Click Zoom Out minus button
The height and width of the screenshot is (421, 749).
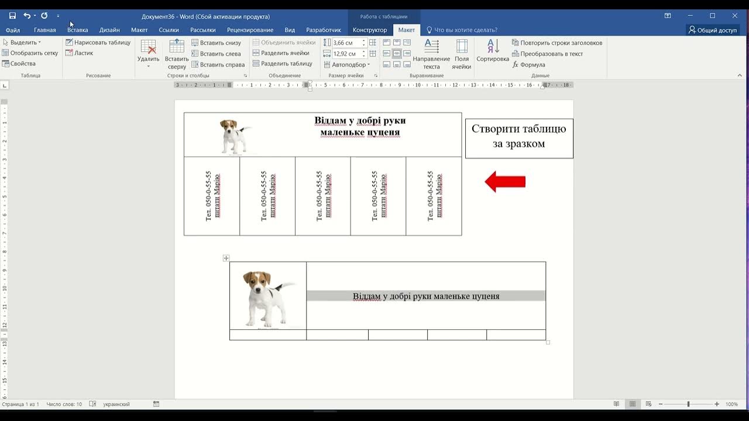tap(661, 404)
